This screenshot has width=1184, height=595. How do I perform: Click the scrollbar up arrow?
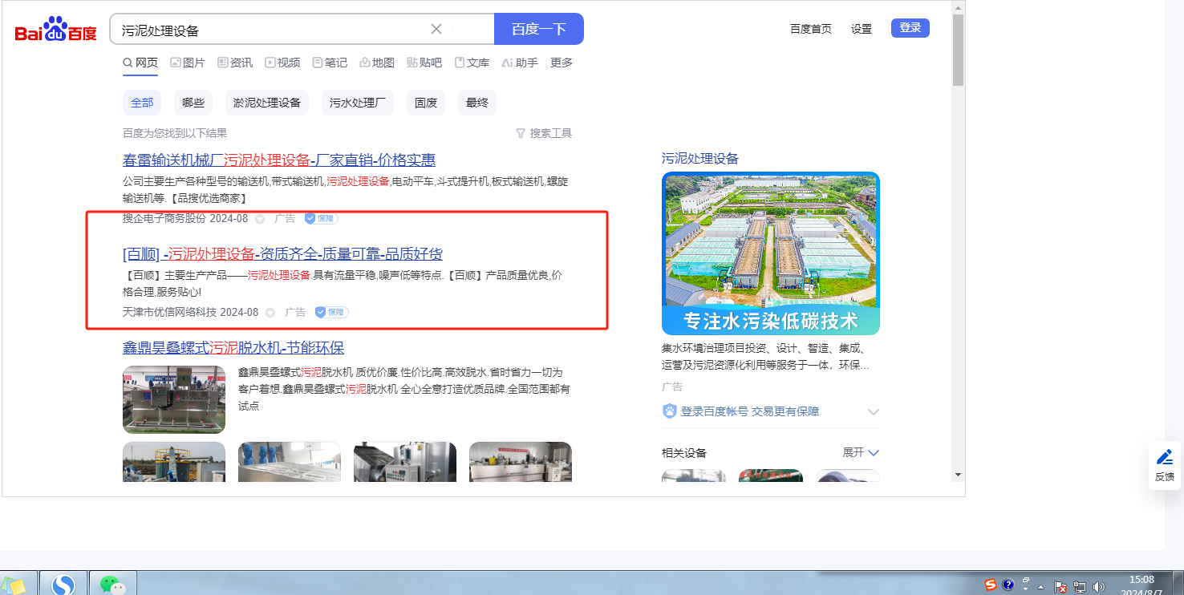click(x=958, y=6)
